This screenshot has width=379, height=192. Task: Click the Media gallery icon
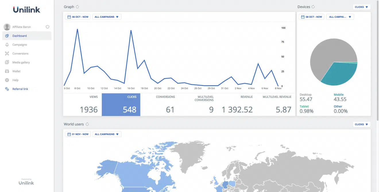click(x=7, y=62)
